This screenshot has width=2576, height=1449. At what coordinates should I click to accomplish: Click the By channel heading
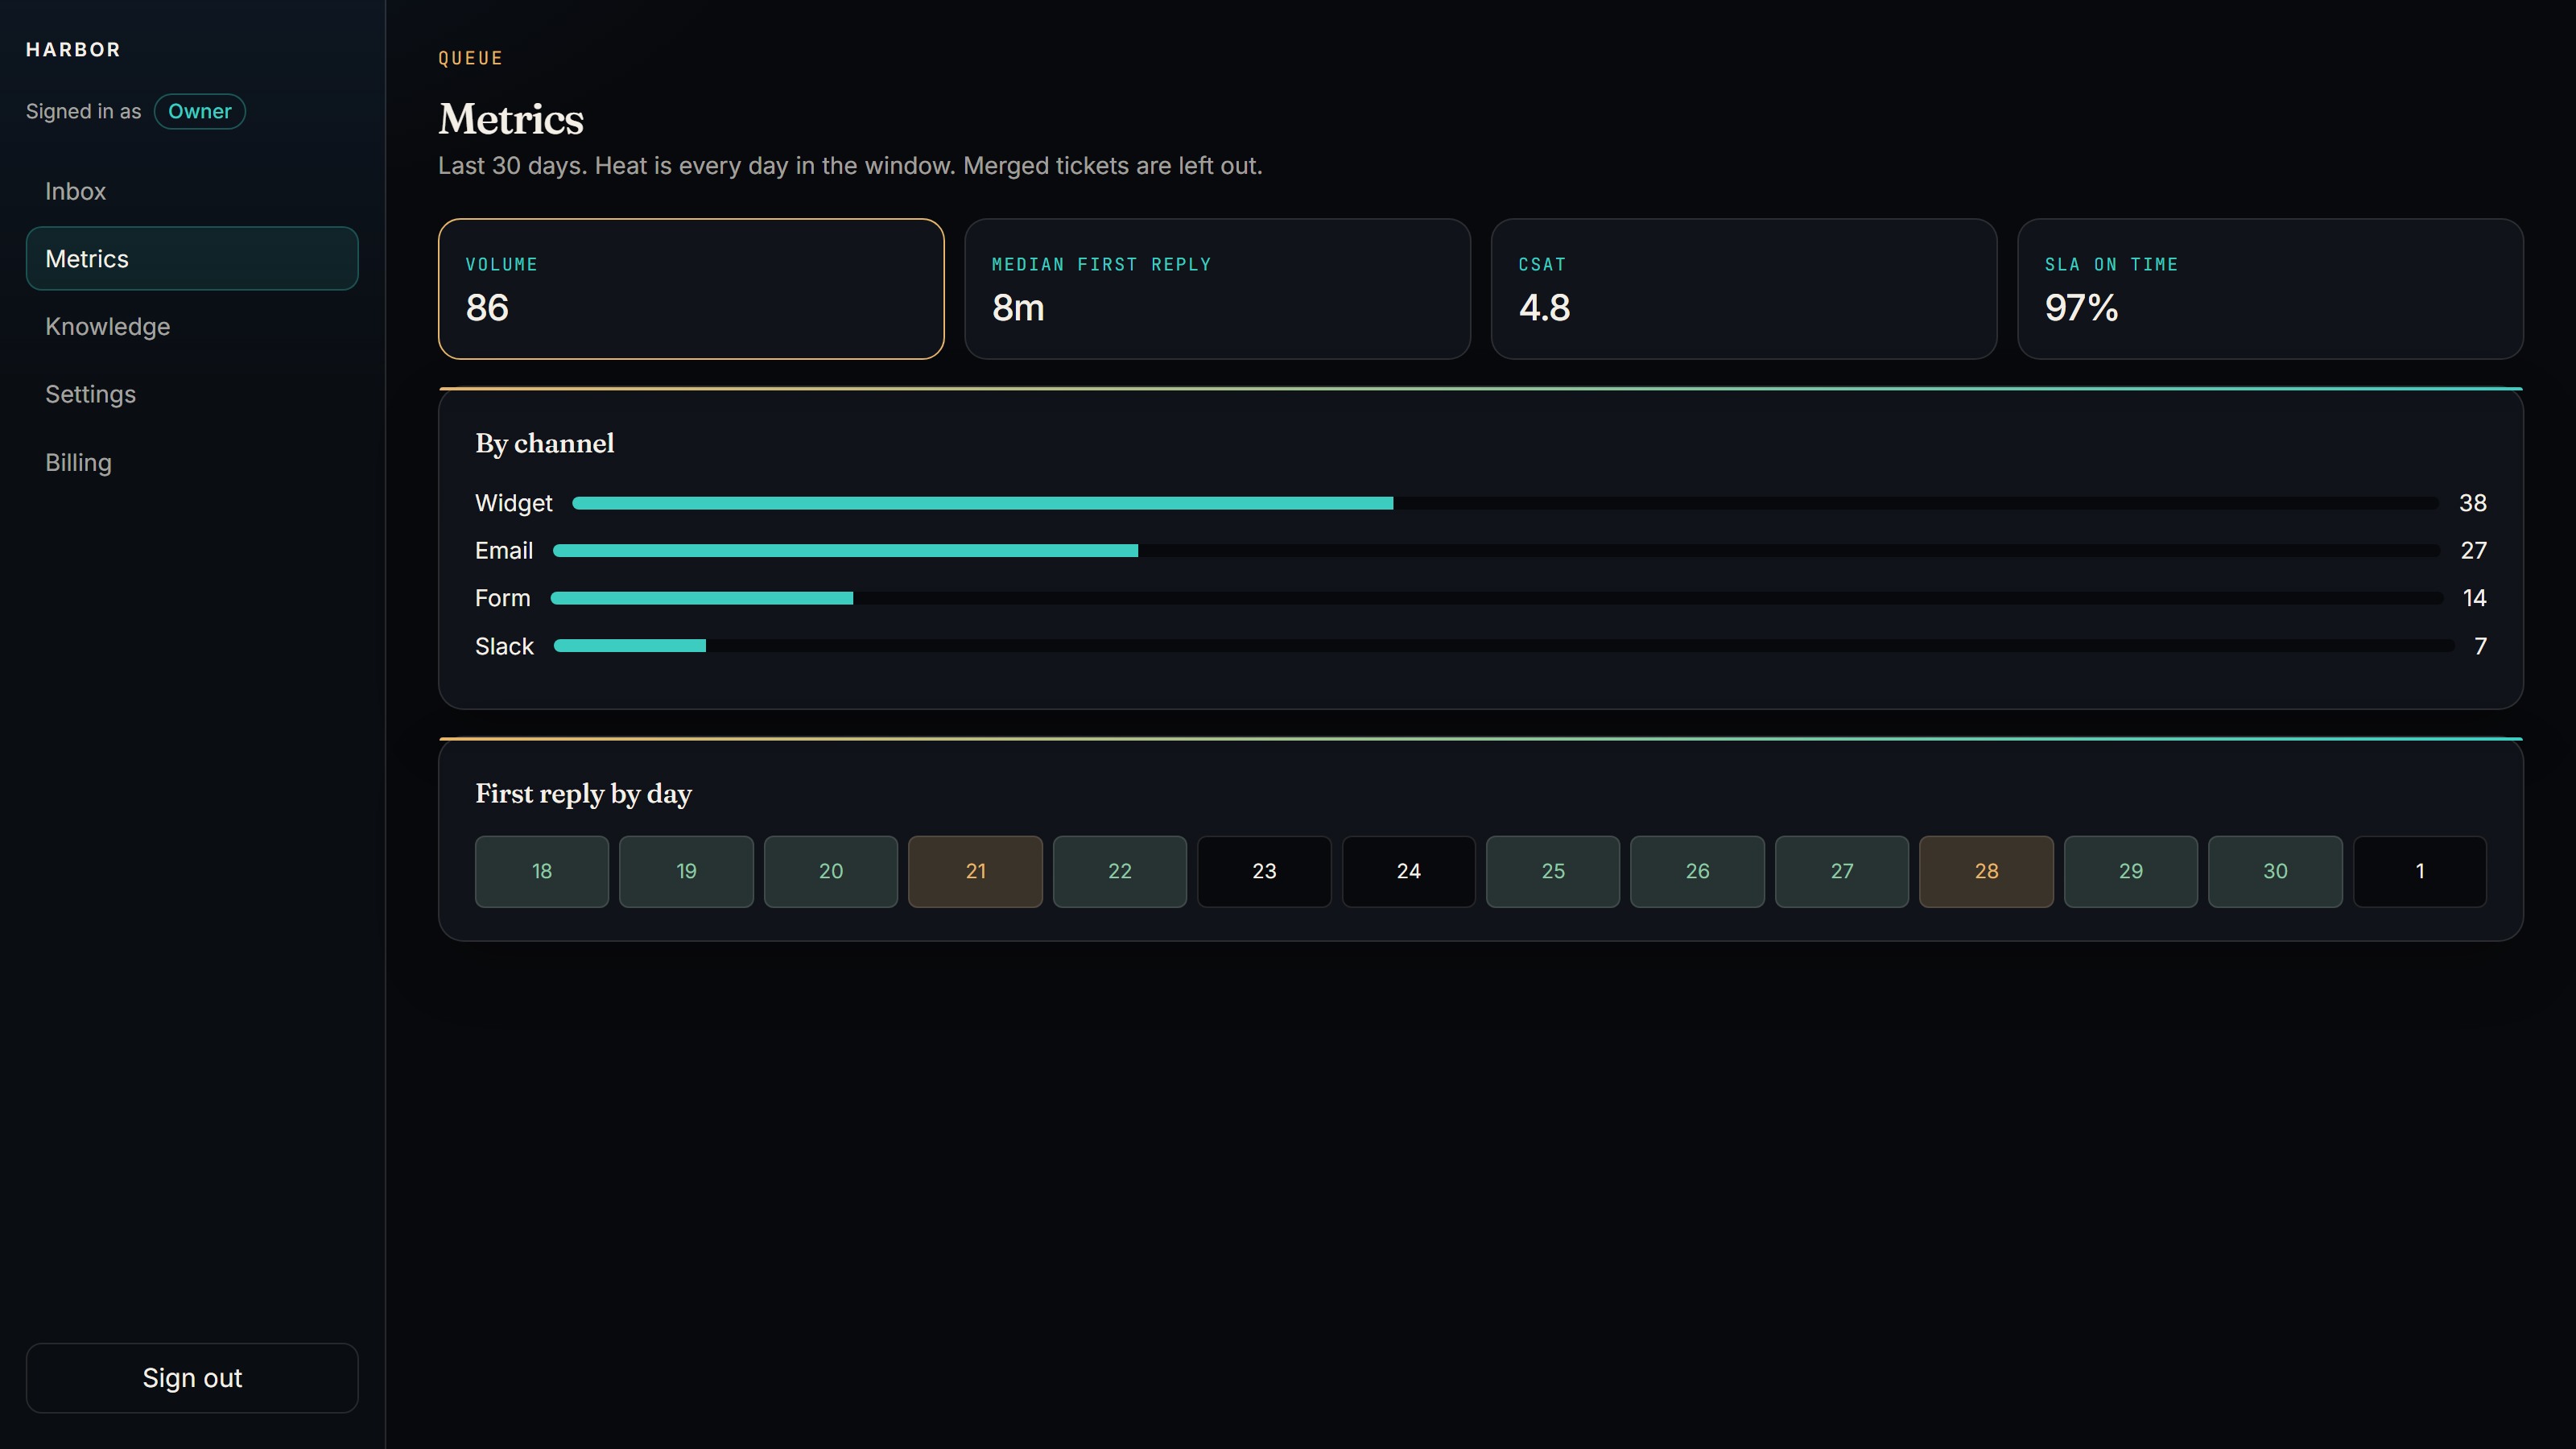[544, 444]
